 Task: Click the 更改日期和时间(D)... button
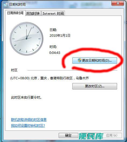click(95, 61)
